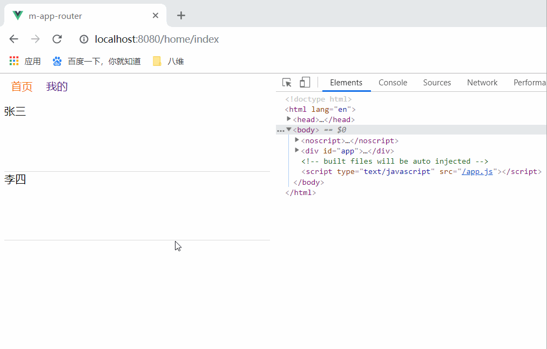Click the ellipsis beside body node
The height and width of the screenshot is (349, 547).
(x=280, y=131)
